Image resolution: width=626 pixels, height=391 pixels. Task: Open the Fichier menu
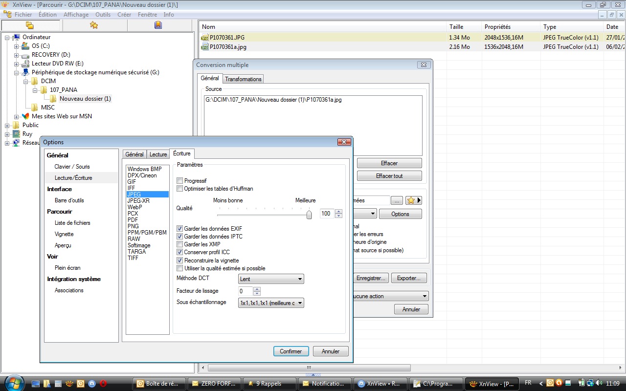coord(23,15)
